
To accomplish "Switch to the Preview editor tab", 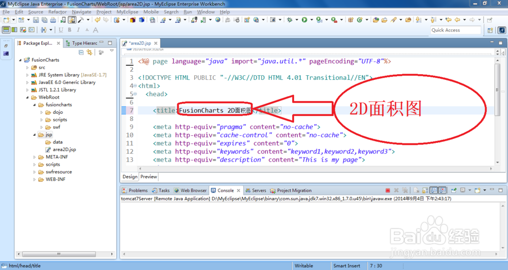I will [x=149, y=176].
